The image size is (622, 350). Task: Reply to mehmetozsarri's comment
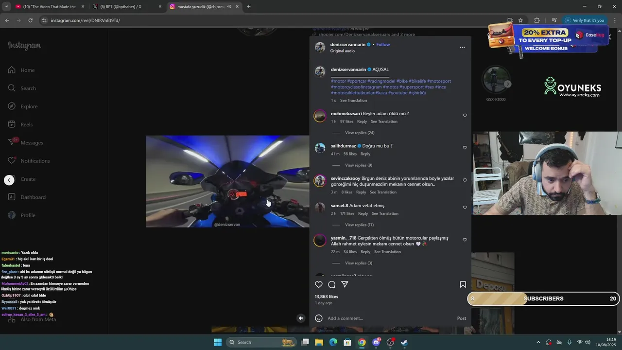point(362,122)
